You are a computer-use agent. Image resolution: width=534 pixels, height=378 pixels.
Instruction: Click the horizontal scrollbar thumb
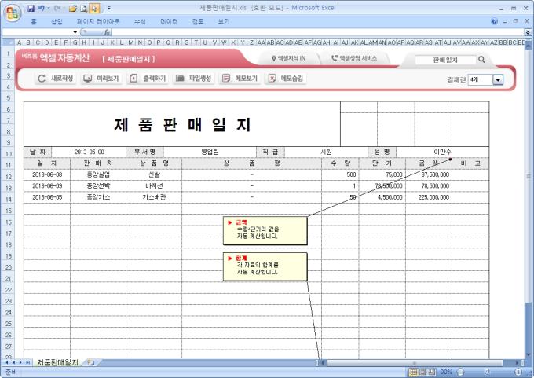coord(415,363)
